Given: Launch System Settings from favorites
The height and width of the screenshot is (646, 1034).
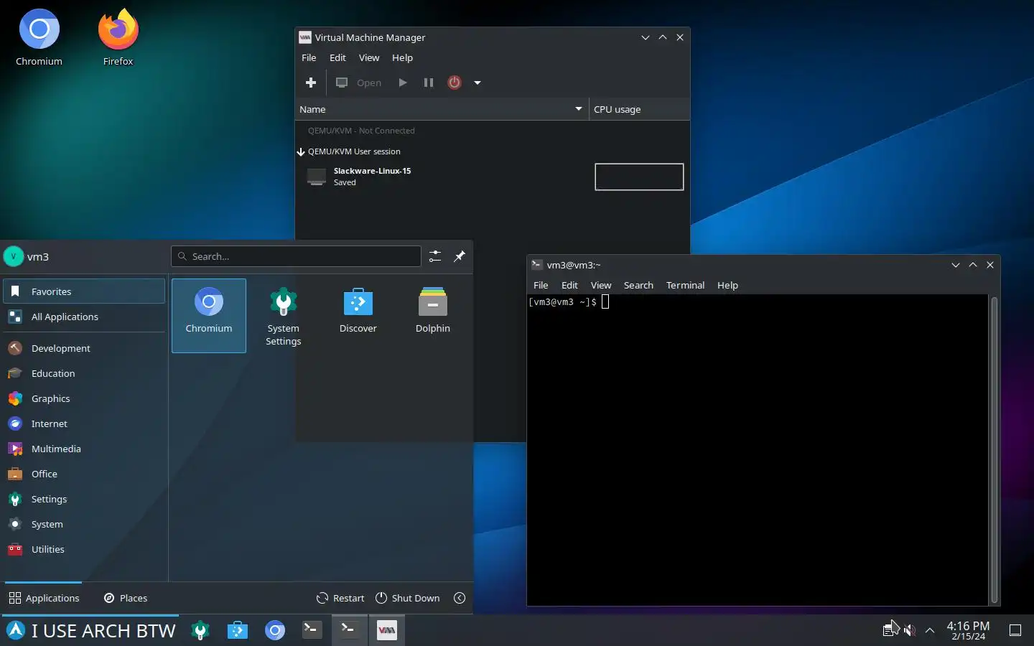Looking at the screenshot, I should 284,316.
